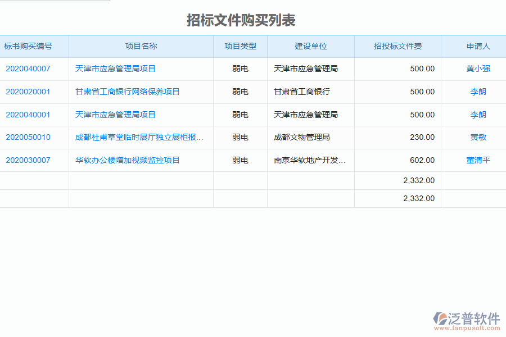View applicant 黄小强 details
506x337 pixels.
coord(478,69)
